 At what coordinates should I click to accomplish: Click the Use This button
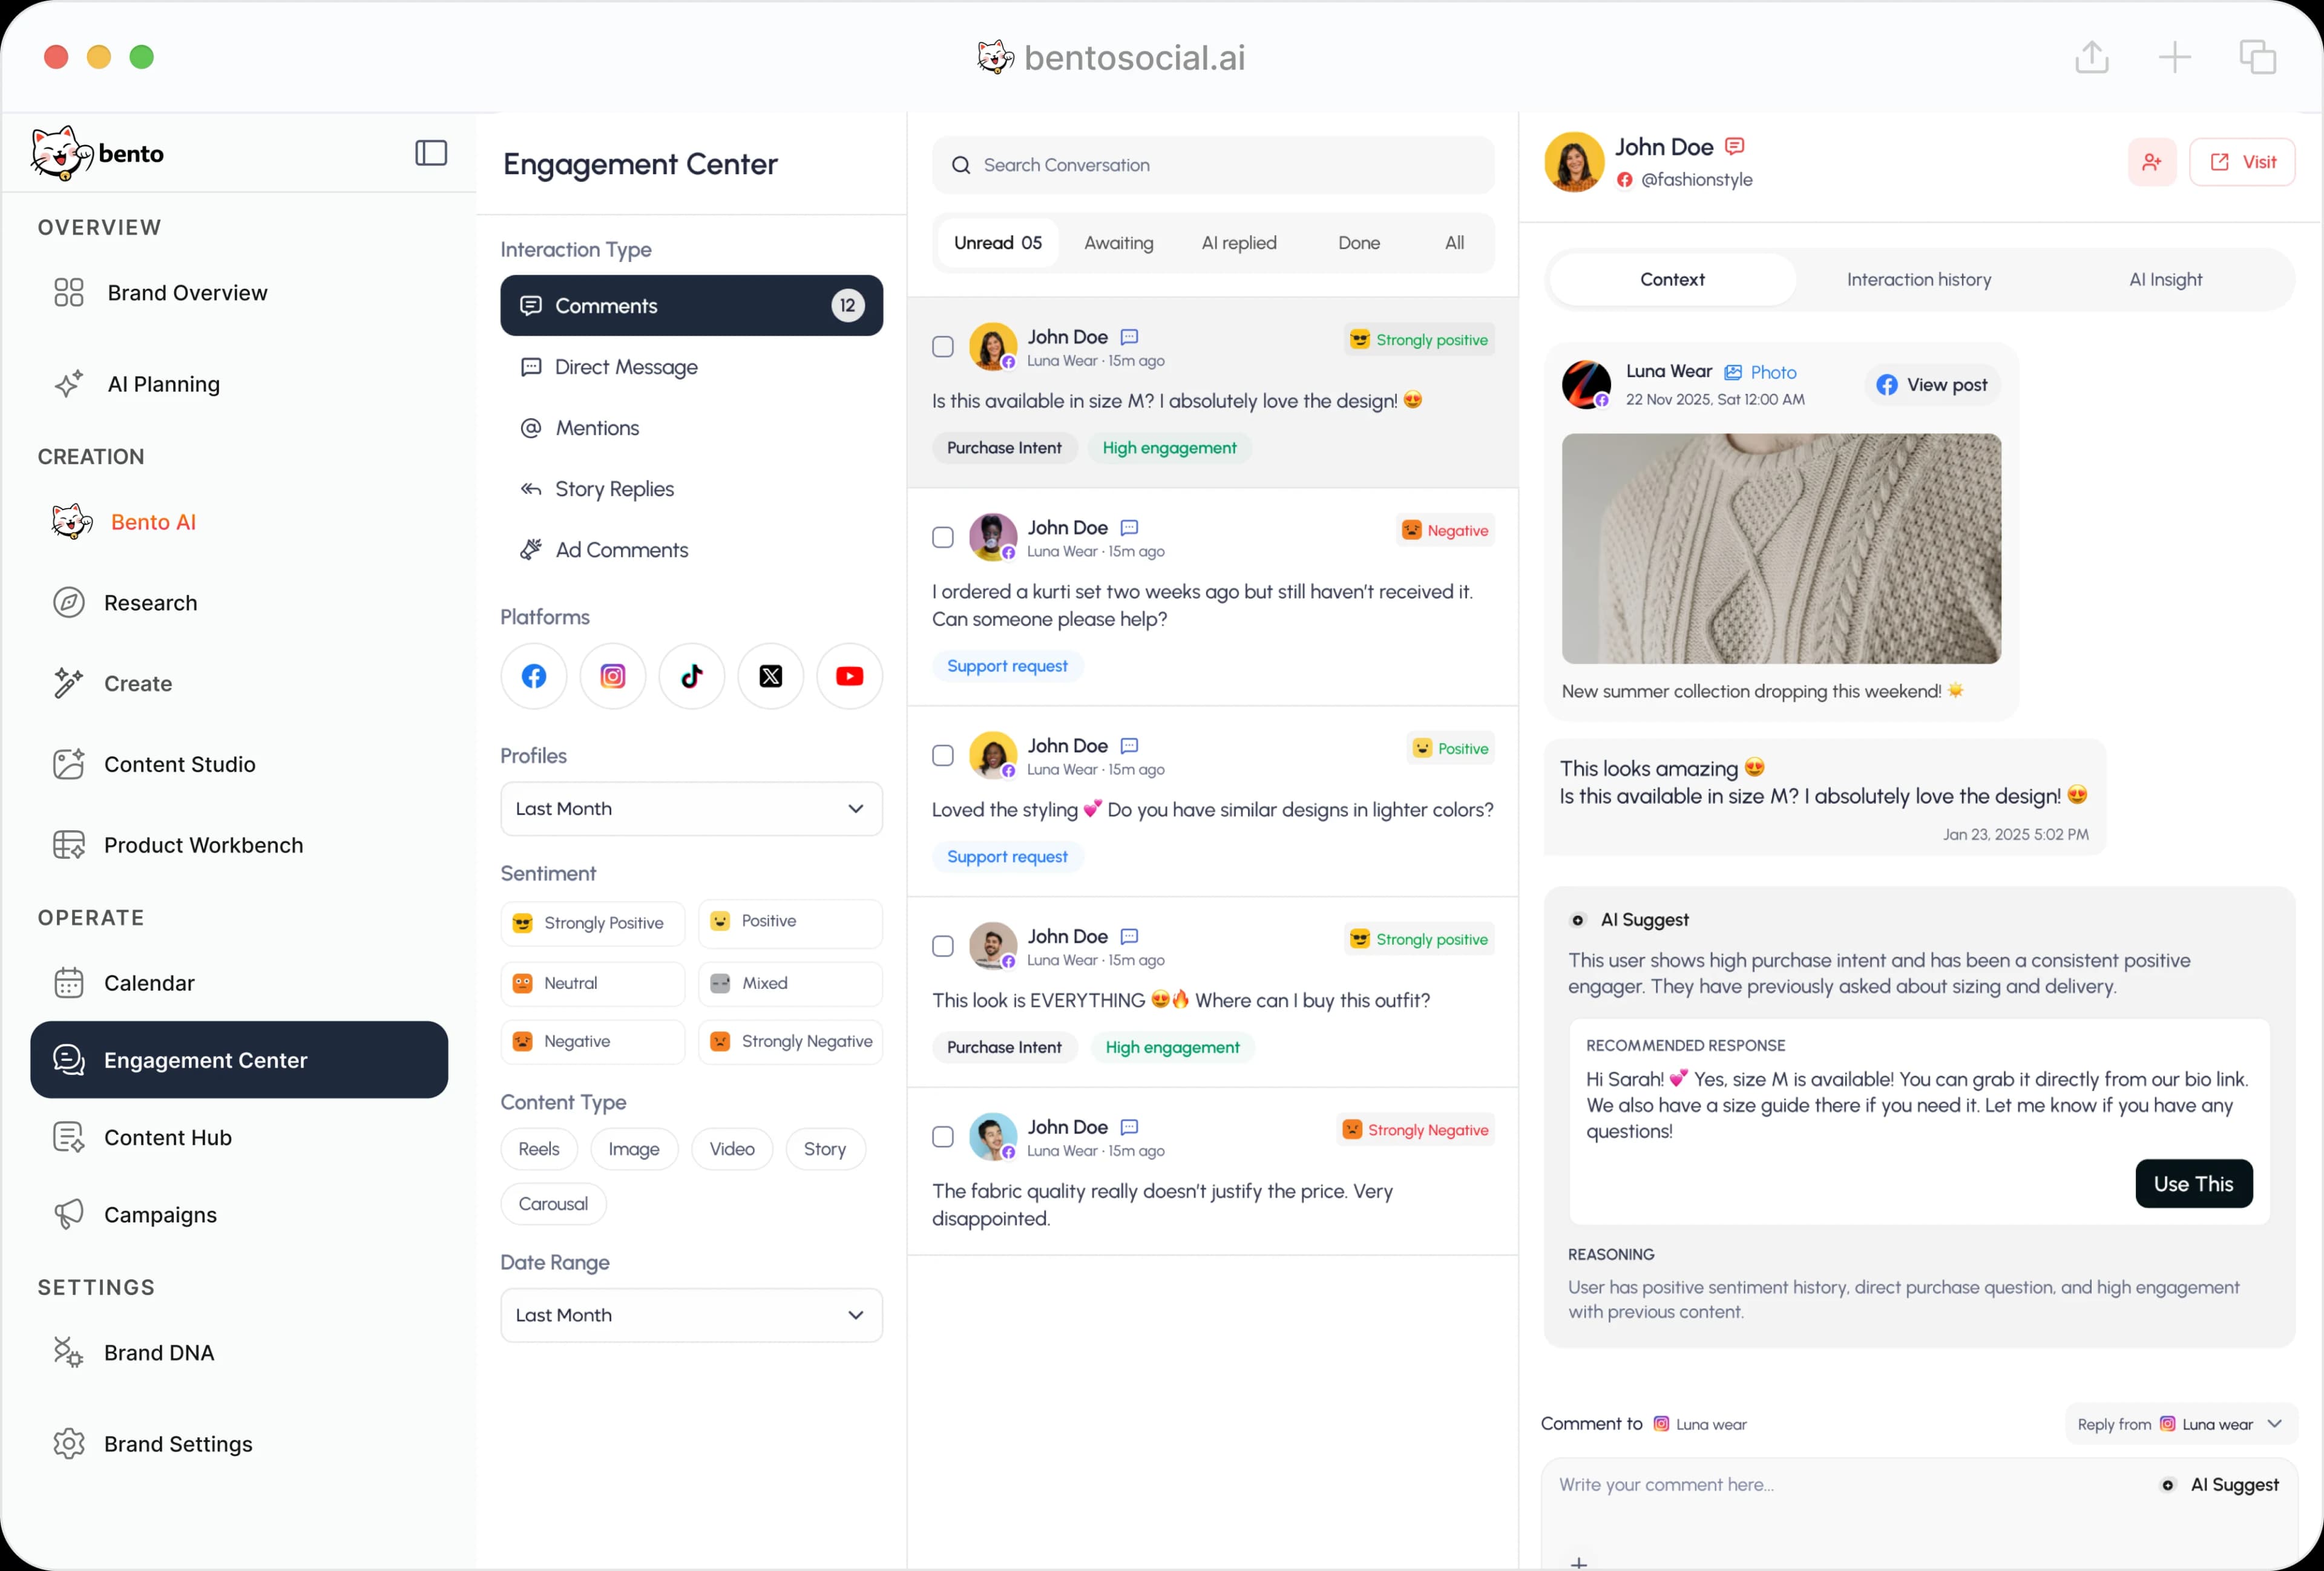pyautogui.click(x=2194, y=1184)
